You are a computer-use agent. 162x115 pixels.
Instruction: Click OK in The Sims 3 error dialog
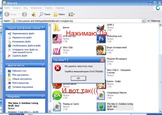78,78
